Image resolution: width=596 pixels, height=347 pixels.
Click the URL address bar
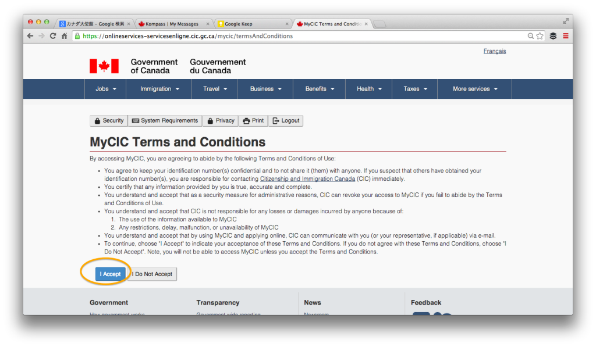click(291, 36)
